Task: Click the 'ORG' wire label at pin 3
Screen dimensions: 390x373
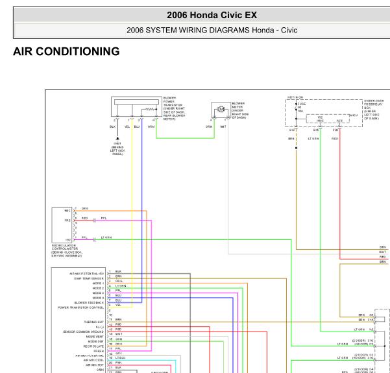Action: [119, 281]
